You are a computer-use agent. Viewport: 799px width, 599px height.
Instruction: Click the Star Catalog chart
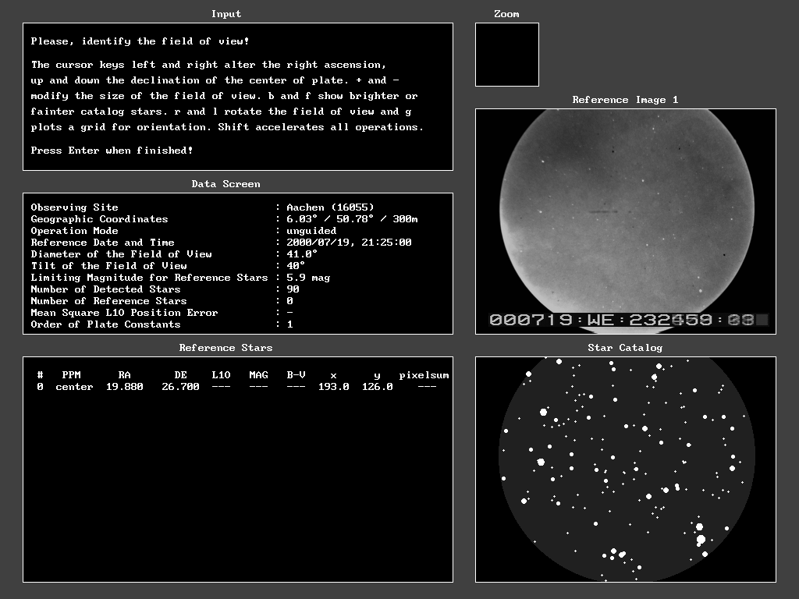(x=625, y=469)
